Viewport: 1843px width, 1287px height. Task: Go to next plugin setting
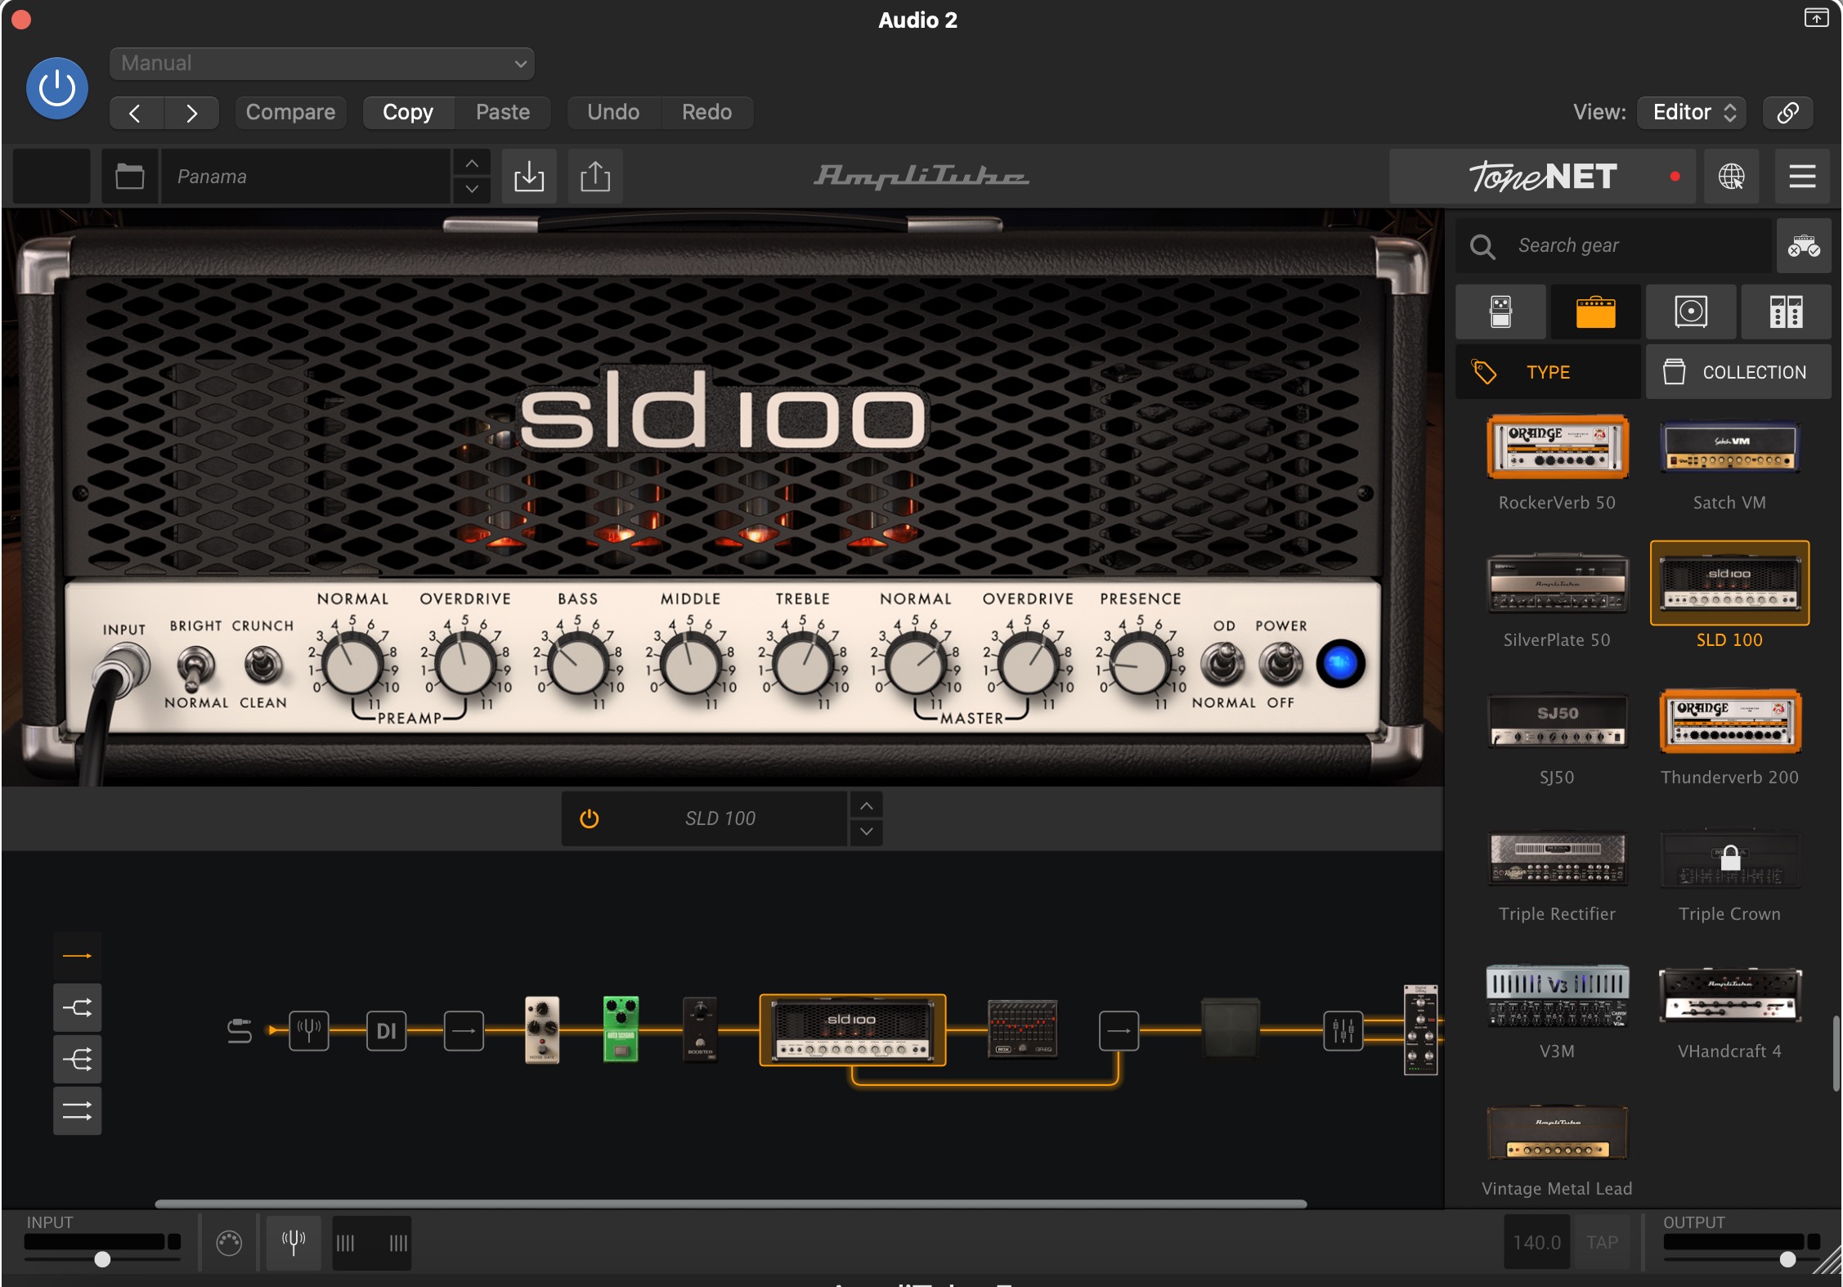pos(191,113)
